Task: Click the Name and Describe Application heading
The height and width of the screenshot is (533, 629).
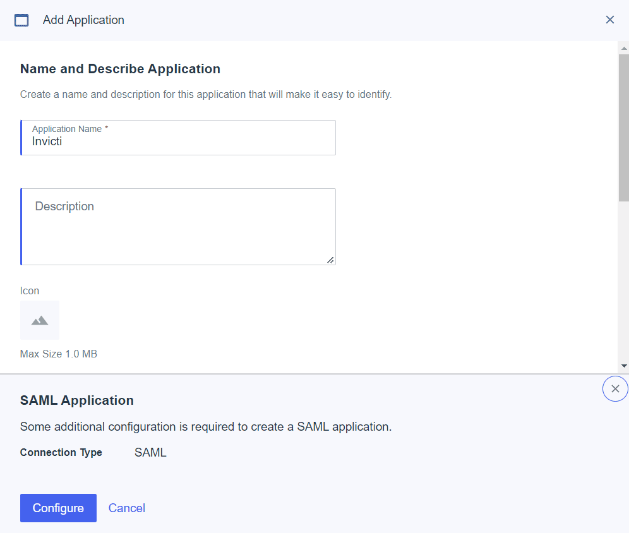Action: (120, 69)
